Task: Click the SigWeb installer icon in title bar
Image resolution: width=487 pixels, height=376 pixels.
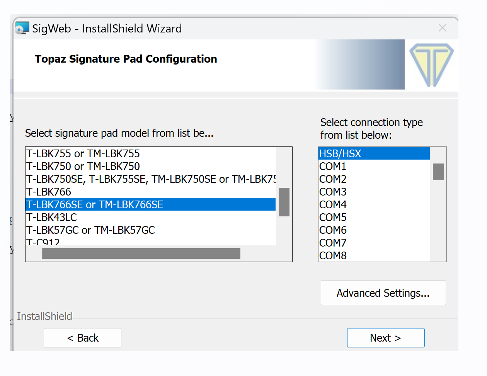Action: pyautogui.click(x=22, y=28)
